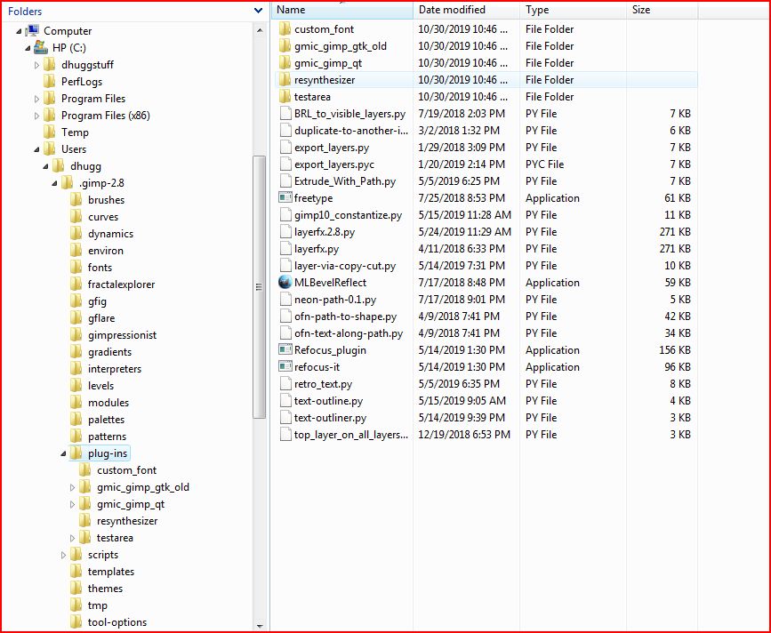Select file text-outliner.py in list
Image resolution: width=771 pixels, height=633 pixels.
pyautogui.click(x=330, y=418)
